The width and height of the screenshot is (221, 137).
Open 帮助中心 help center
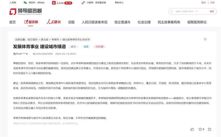tap(119, 2)
